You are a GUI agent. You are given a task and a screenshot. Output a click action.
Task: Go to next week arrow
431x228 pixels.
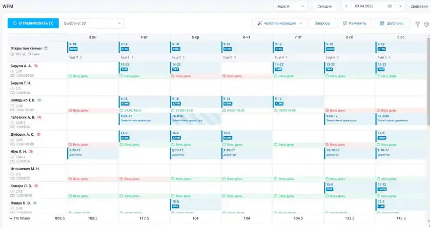click(400, 6)
